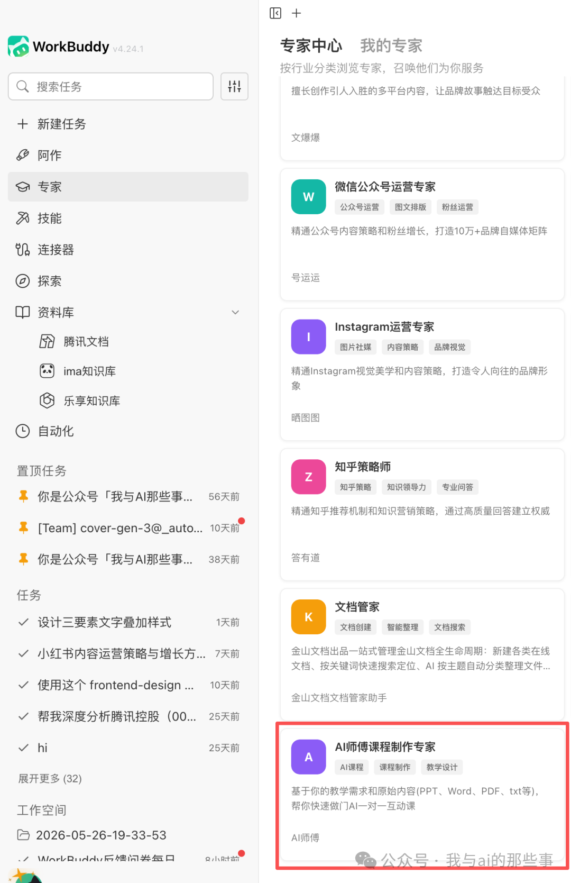571x883 pixels.
Task: Open the 探索 menu item
Action: click(128, 281)
